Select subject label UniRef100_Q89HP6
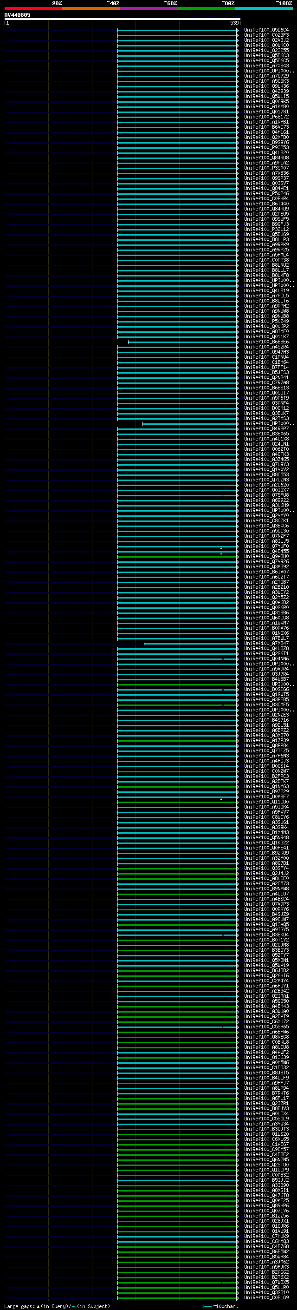This screenshot has width=297, height=1310. (266, 1205)
